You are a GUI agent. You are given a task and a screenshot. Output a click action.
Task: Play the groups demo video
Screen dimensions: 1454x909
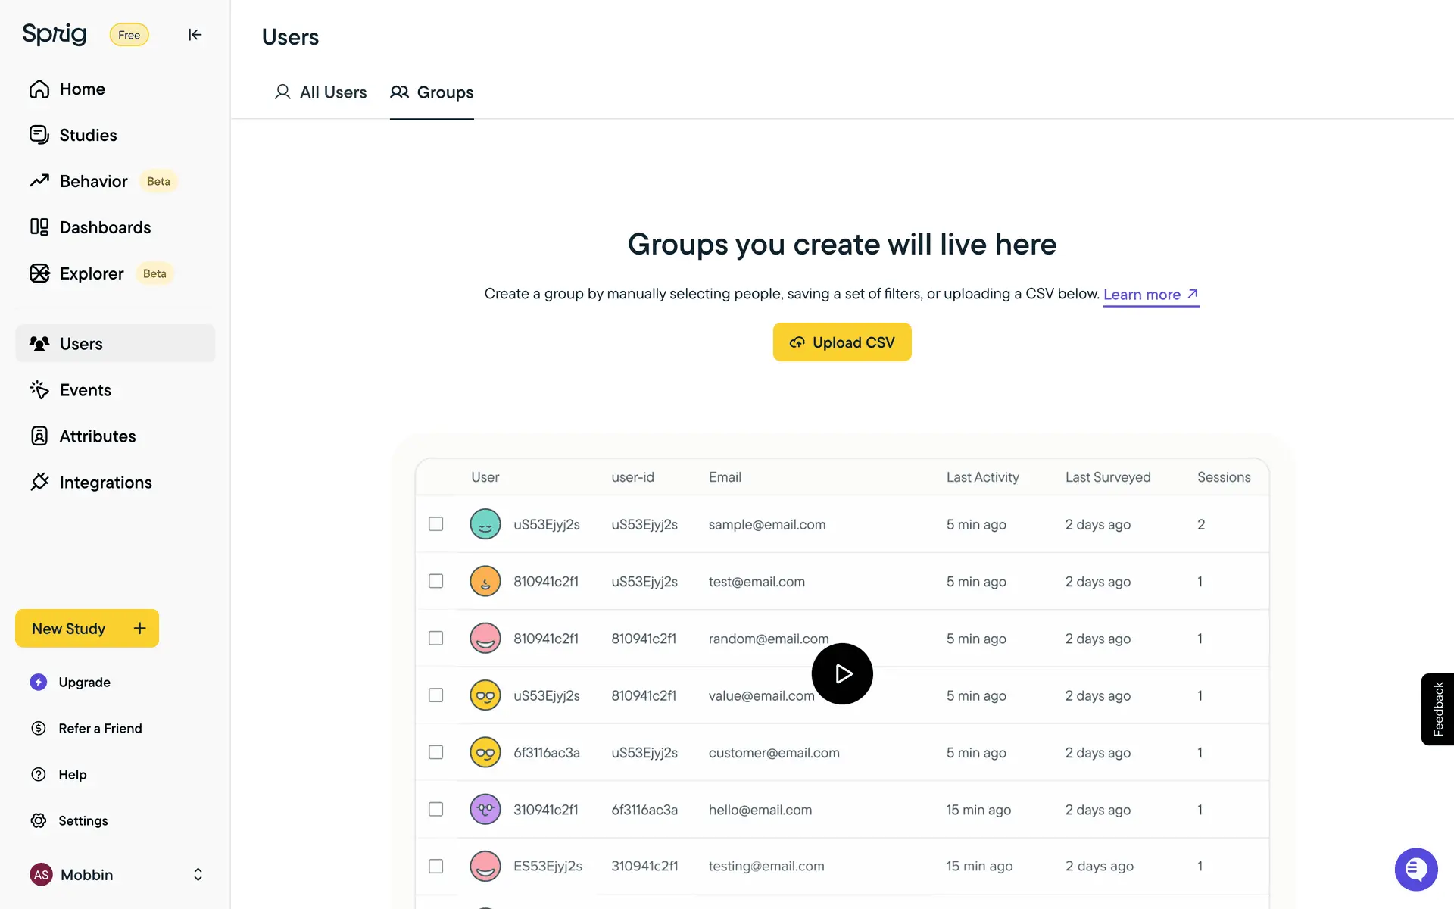pos(841,673)
